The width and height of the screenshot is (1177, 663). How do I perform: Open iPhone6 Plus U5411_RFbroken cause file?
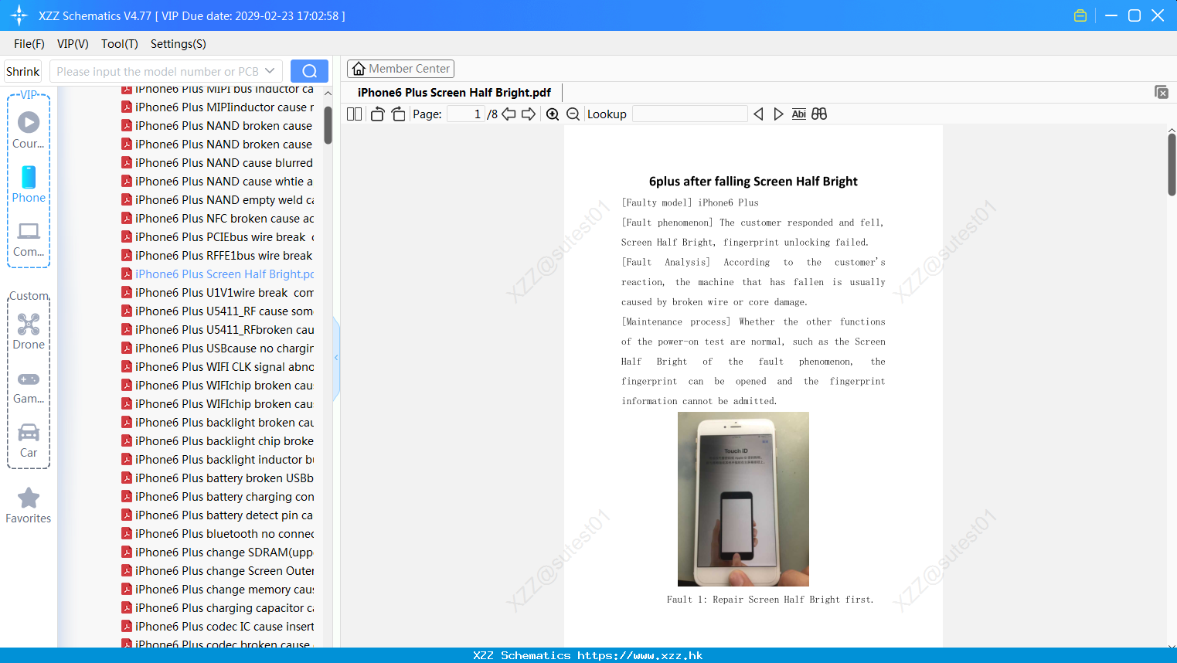(x=218, y=330)
